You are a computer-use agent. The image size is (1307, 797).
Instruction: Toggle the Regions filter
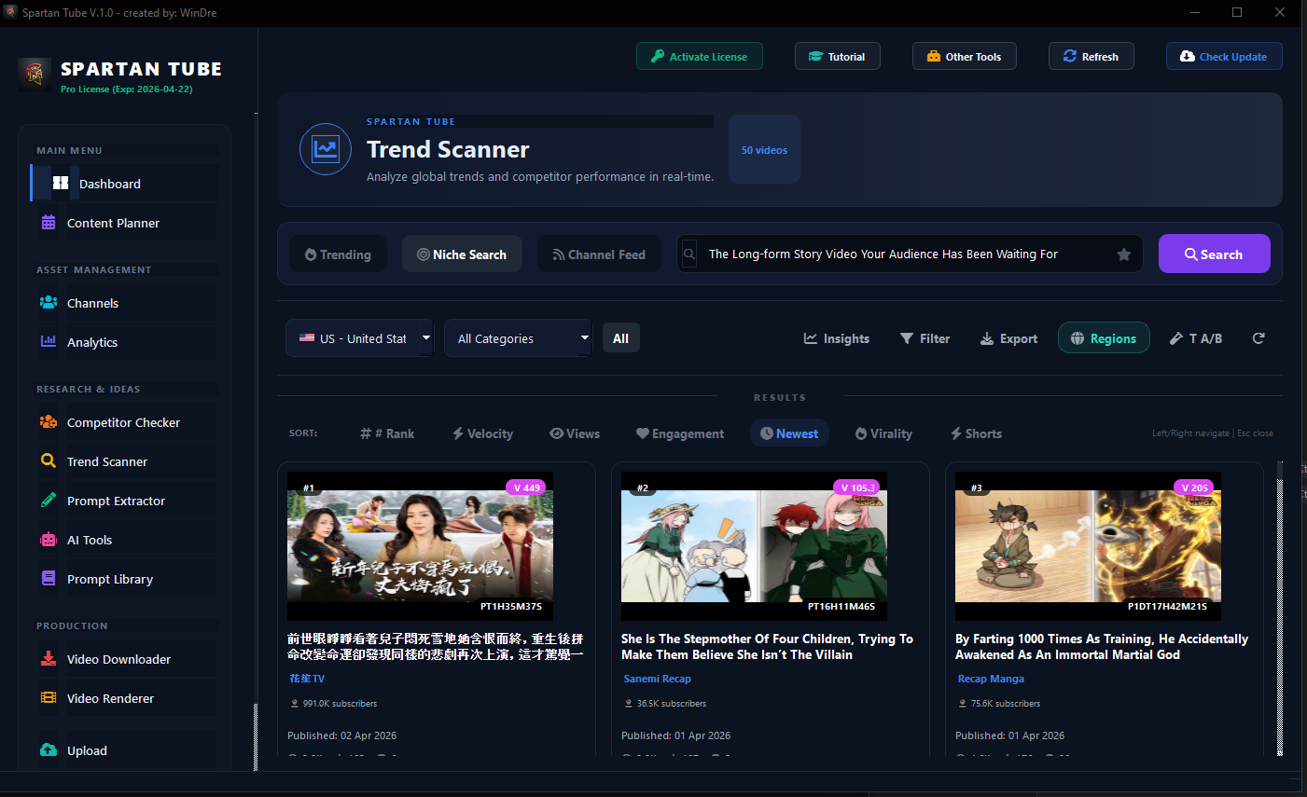(1104, 337)
